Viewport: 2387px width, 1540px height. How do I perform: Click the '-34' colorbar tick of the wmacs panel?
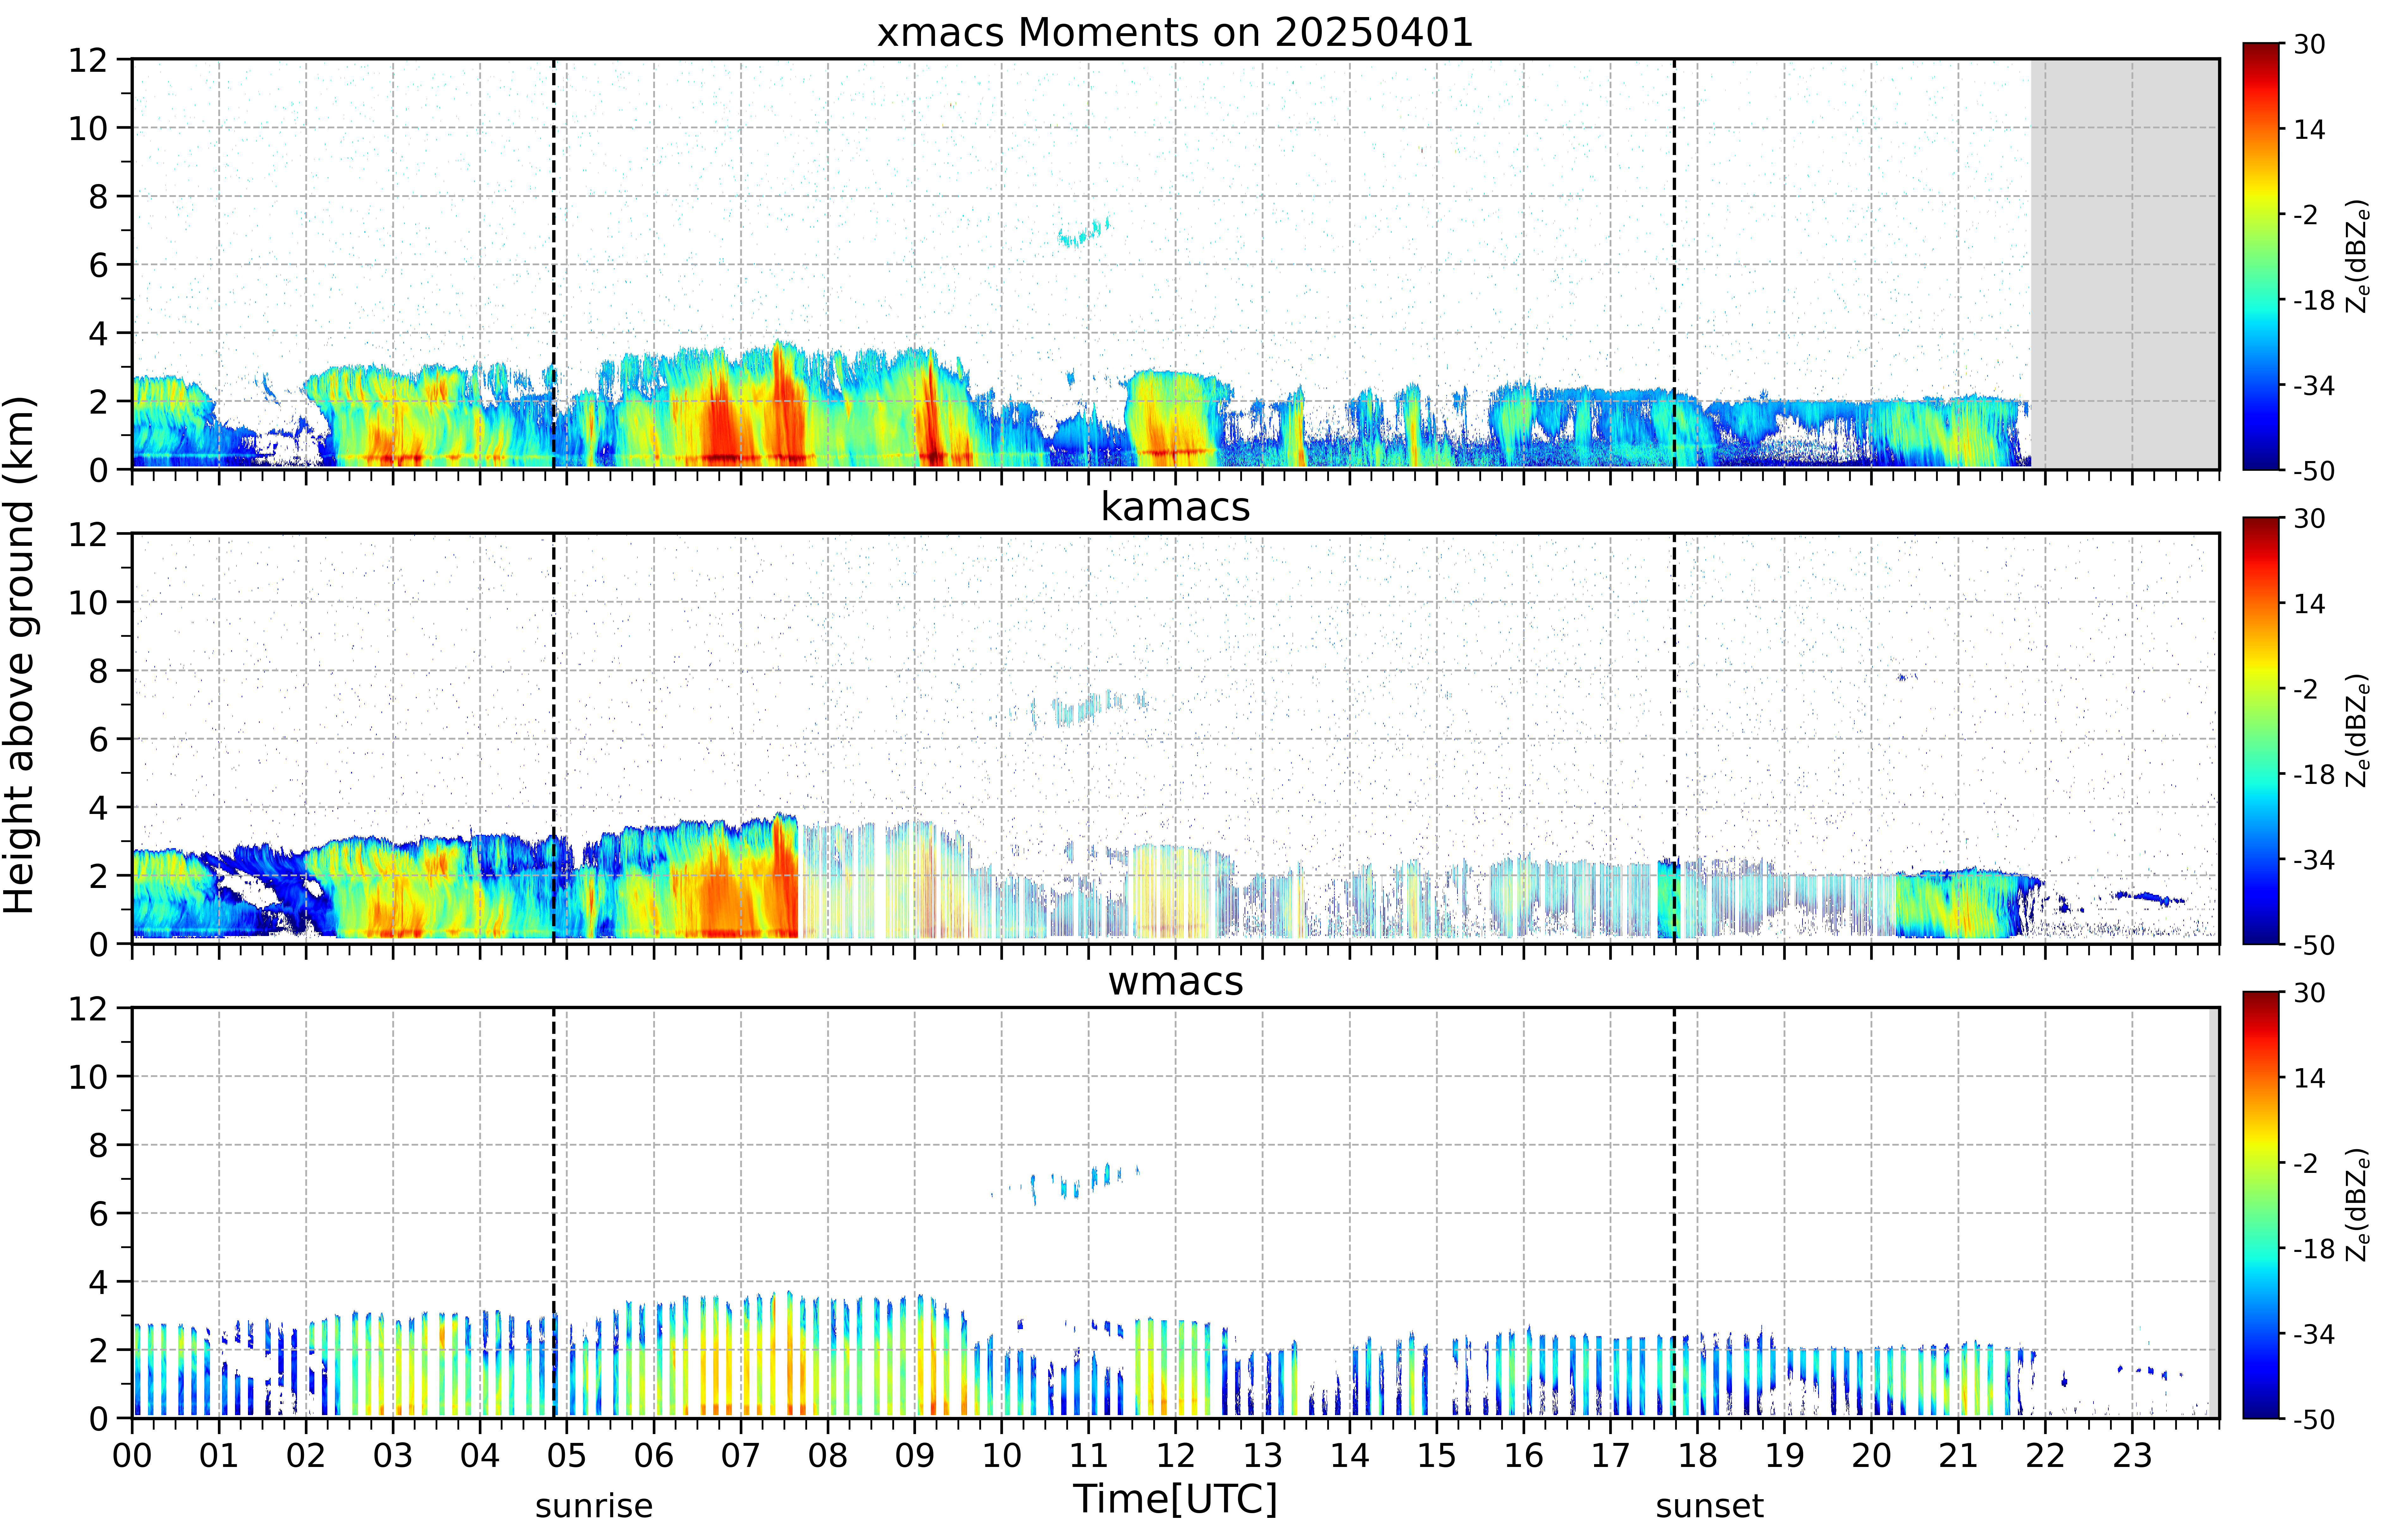(2314, 1334)
